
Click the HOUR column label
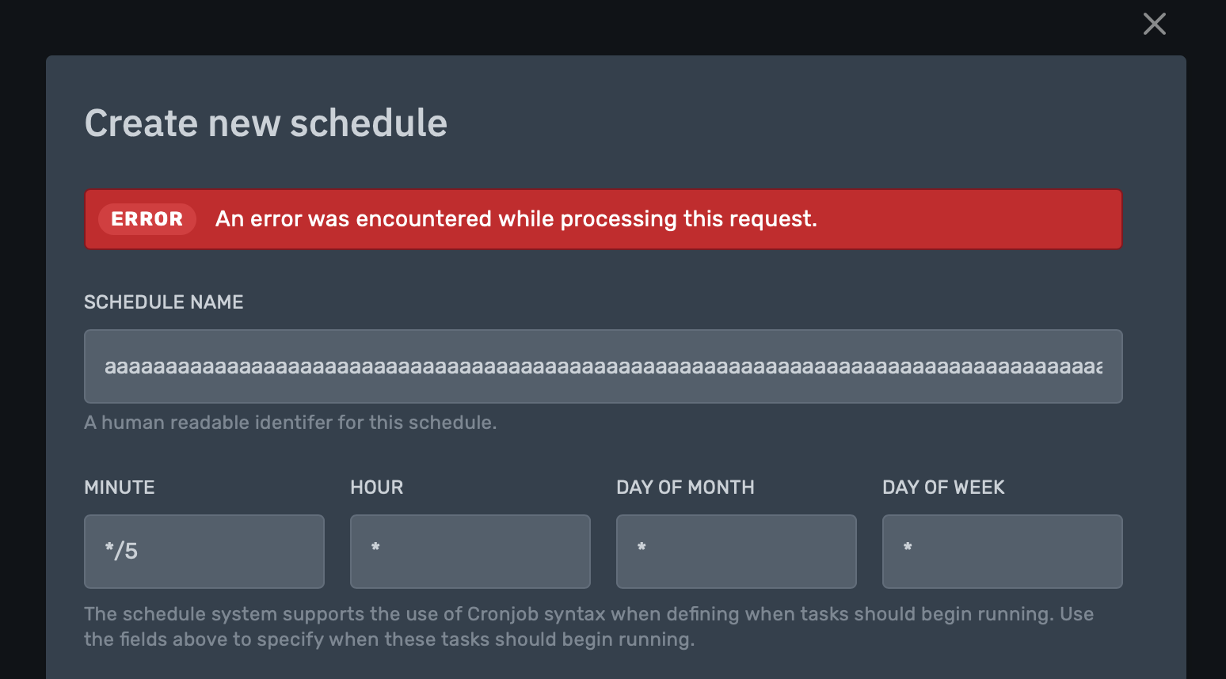(376, 487)
